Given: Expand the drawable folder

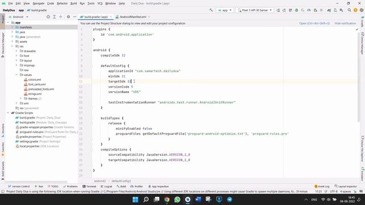Looking at the screenshot, I should point(17,51).
